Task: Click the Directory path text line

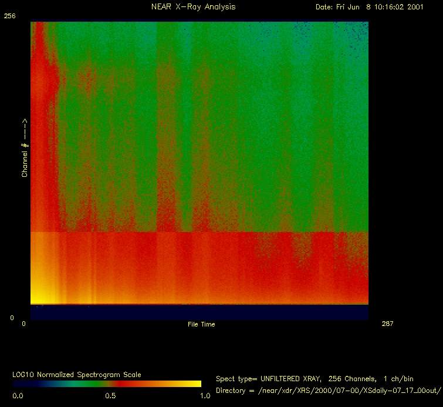Action: (328, 390)
